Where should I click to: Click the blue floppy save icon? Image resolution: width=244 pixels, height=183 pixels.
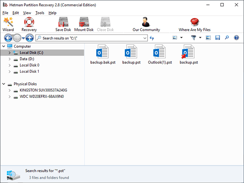tap(218, 38)
